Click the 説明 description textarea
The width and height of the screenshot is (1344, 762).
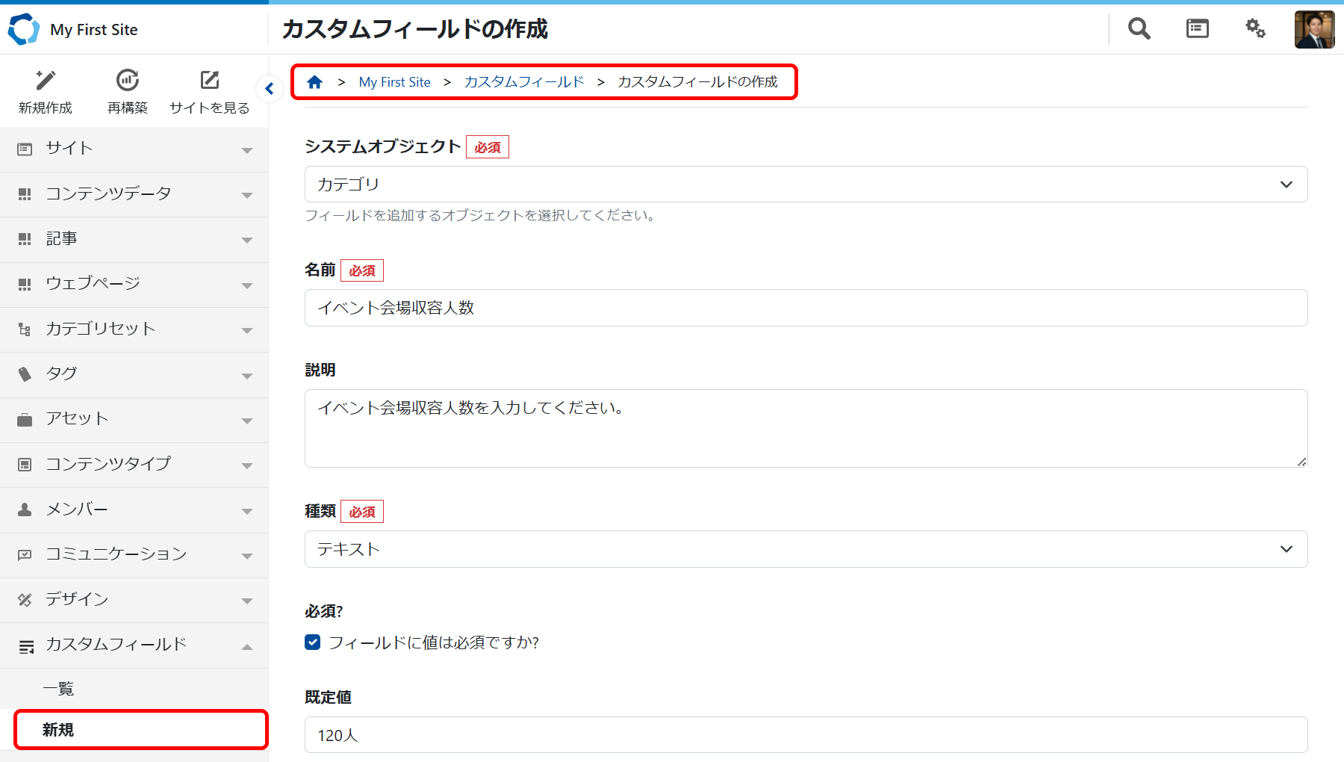pos(806,428)
